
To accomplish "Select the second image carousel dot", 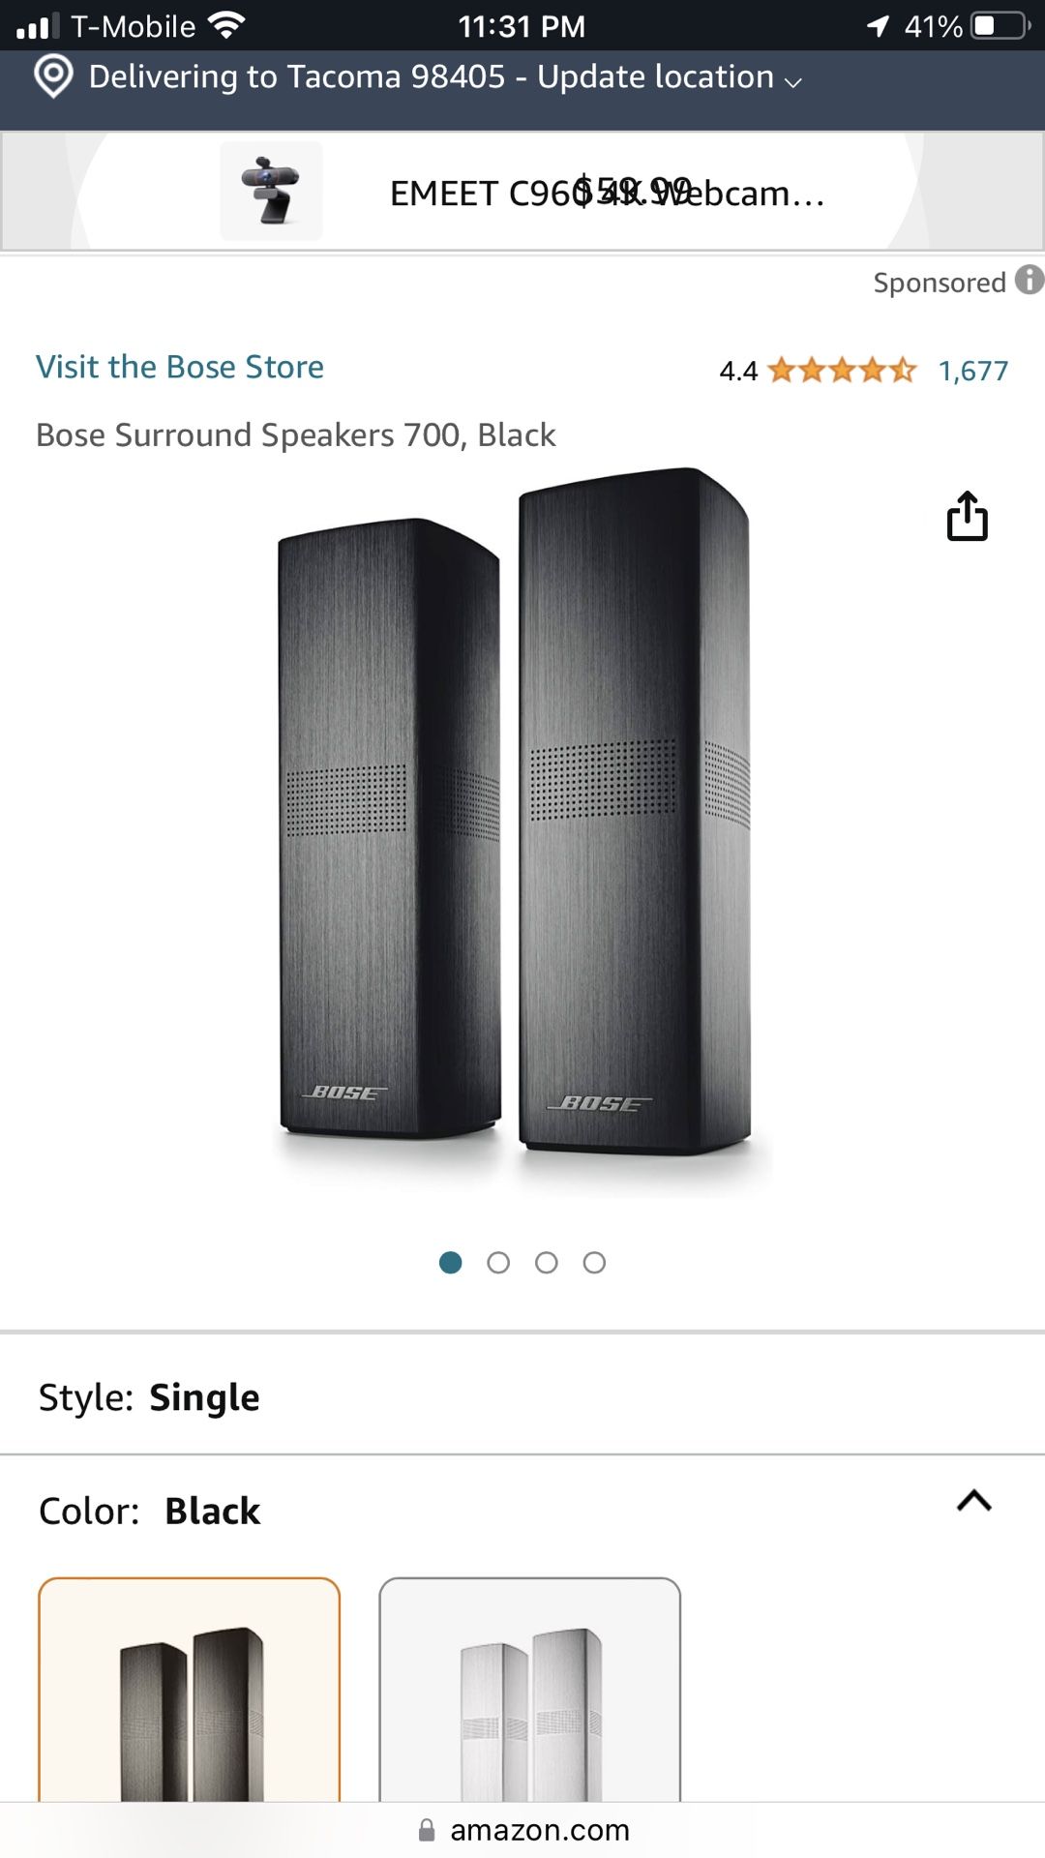I will (498, 1263).
